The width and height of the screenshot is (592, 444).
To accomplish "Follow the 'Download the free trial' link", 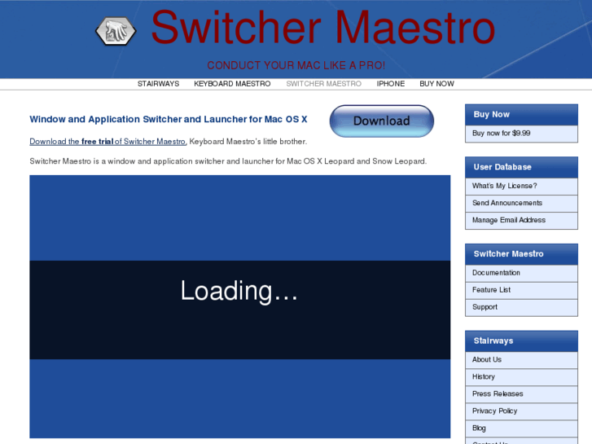I will point(108,141).
